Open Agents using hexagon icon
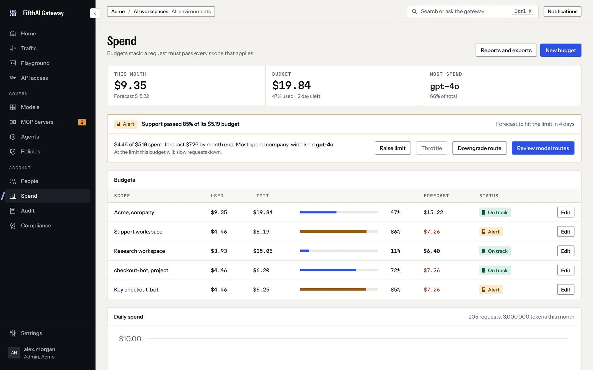The height and width of the screenshot is (370, 593). (x=13, y=137)
